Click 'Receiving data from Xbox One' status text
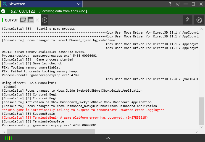 [63, 11]
